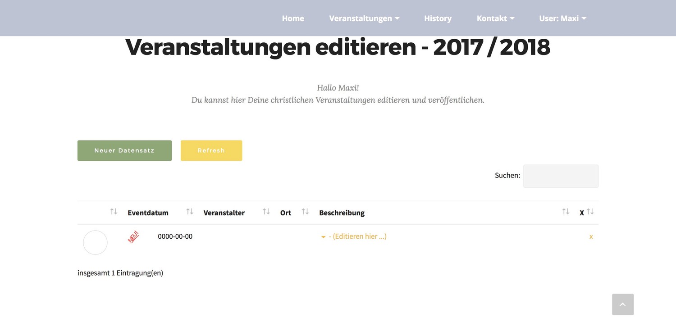Click sort arrows for Veranstalter column
Image resolution: width=676 pixels, height=327 pixels.
click(x=266, y=212)
